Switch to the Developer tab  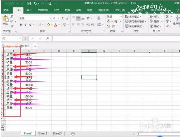(x=119, y=10)
